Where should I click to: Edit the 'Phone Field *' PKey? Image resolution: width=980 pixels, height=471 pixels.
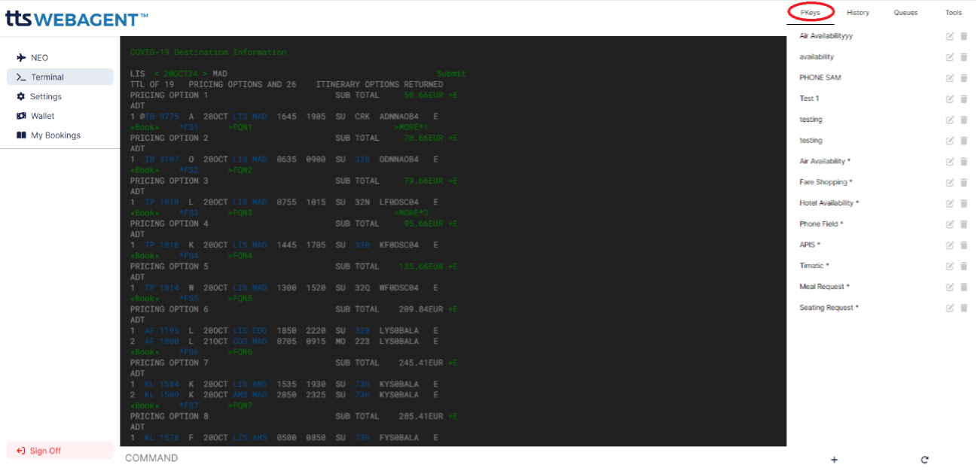pyautogui.click(x=950, y=224)
